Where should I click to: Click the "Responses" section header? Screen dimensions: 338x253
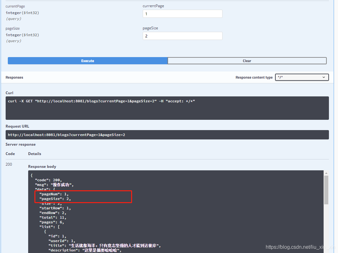point(14,77)
